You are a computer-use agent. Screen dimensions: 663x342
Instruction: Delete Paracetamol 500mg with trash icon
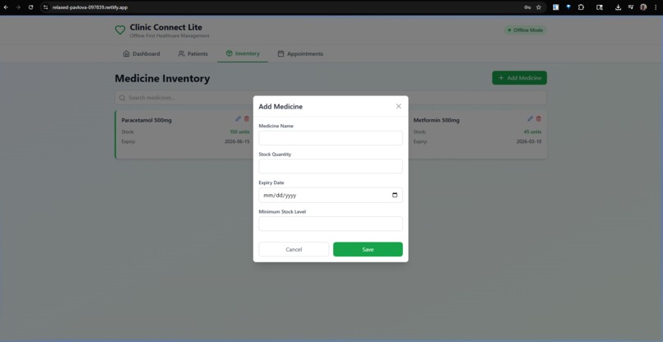point(247,118)
